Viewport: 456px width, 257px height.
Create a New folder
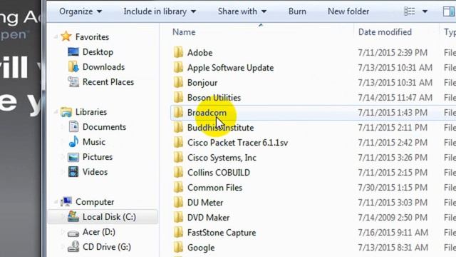[348, 11]
